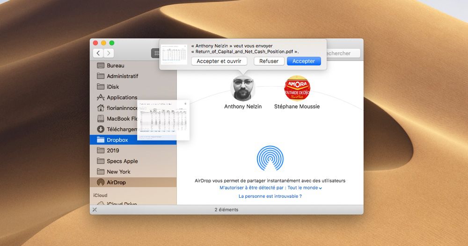Select the iDisk folder icon

pyautogui.click(x=101, y=87)
